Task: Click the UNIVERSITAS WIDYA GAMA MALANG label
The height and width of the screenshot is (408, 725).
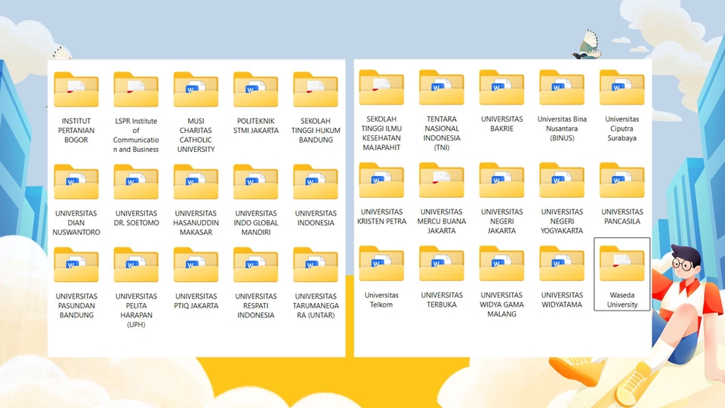Action: click(x=501, y=304)
